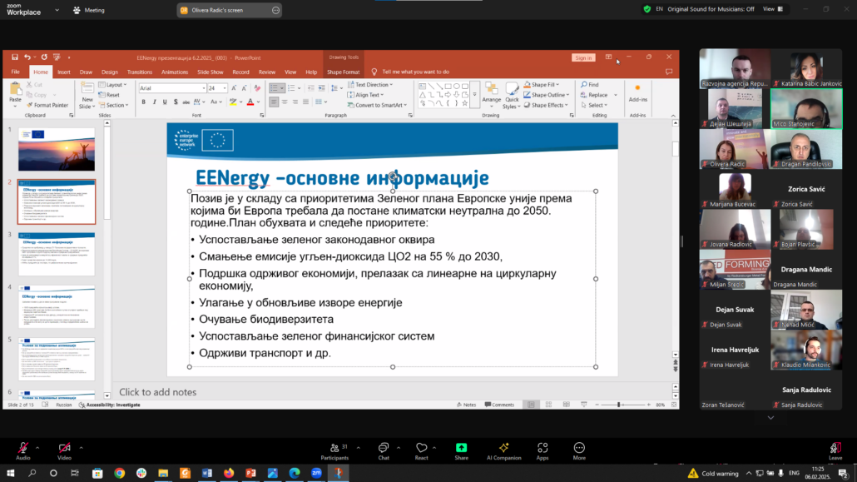Open Quick Styles gallery
Viewport: 857px width, 482px height.
pos(513,96)
